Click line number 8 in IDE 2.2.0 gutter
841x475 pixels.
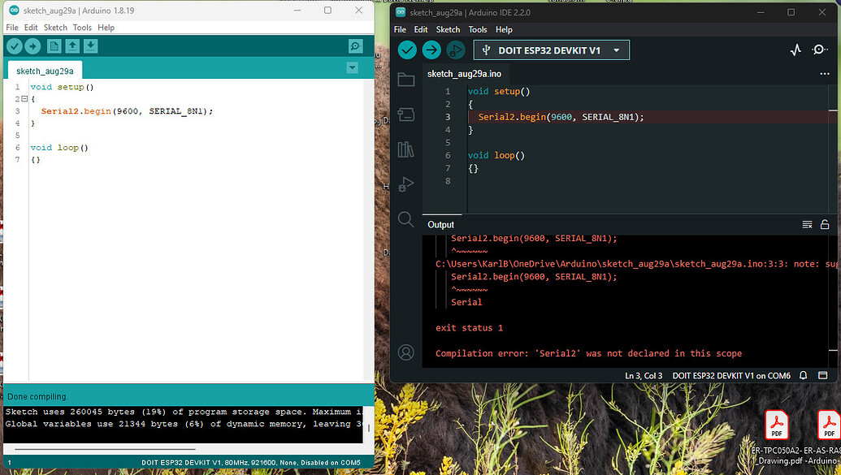click(x=448, y=181)
